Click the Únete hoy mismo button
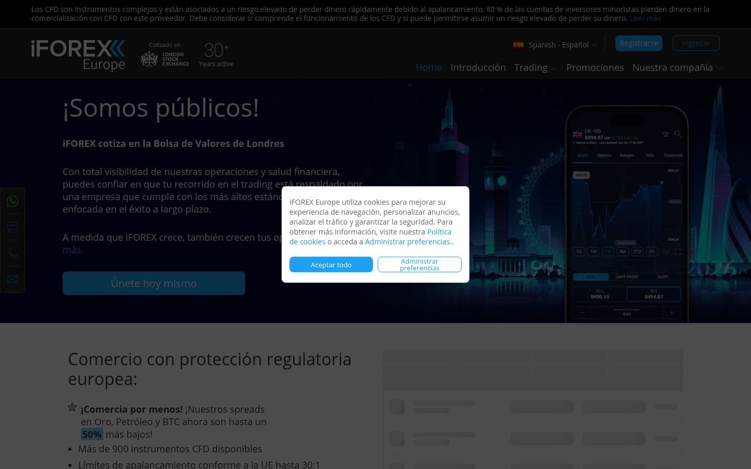This screenshot has width=751, height=469. (x=154, y=283)
